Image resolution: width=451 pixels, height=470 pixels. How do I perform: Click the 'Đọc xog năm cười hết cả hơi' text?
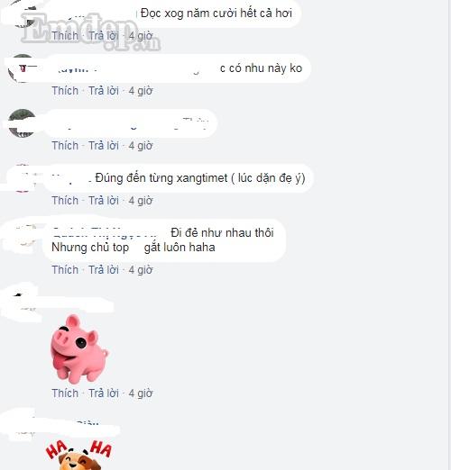[216, 14]
